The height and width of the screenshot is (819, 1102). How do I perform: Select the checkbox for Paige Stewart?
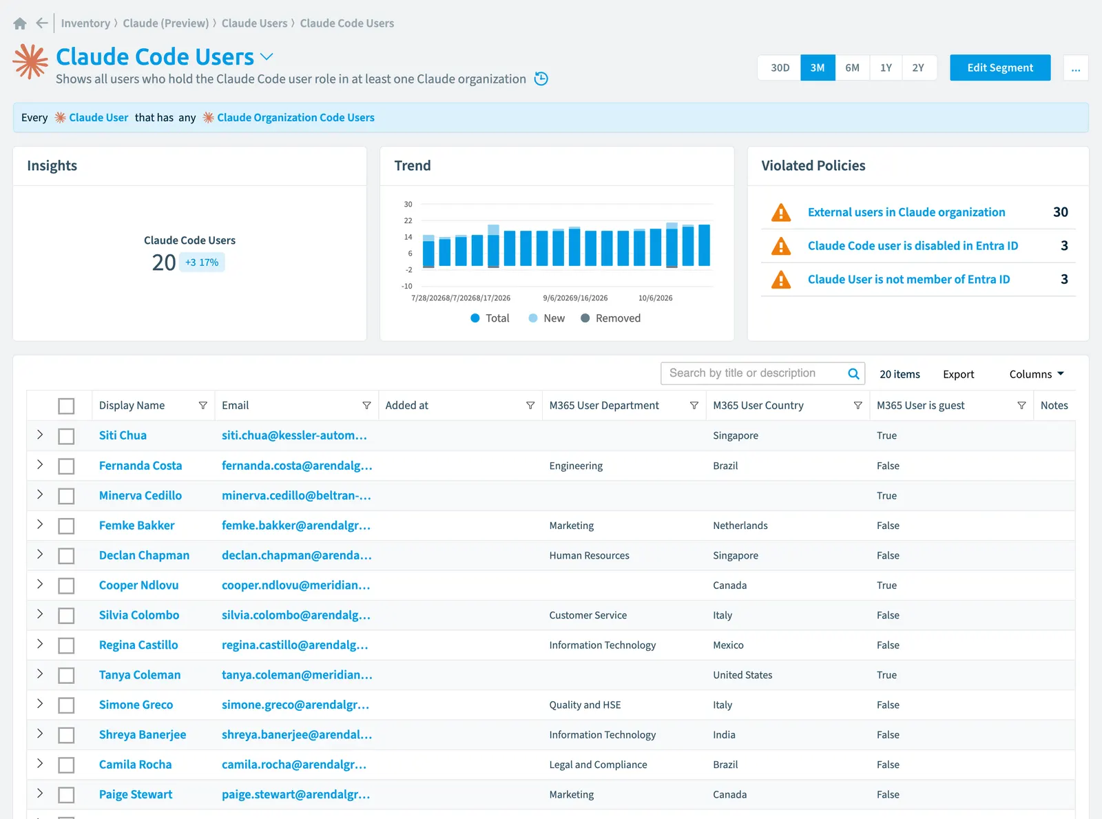point(66,795)
